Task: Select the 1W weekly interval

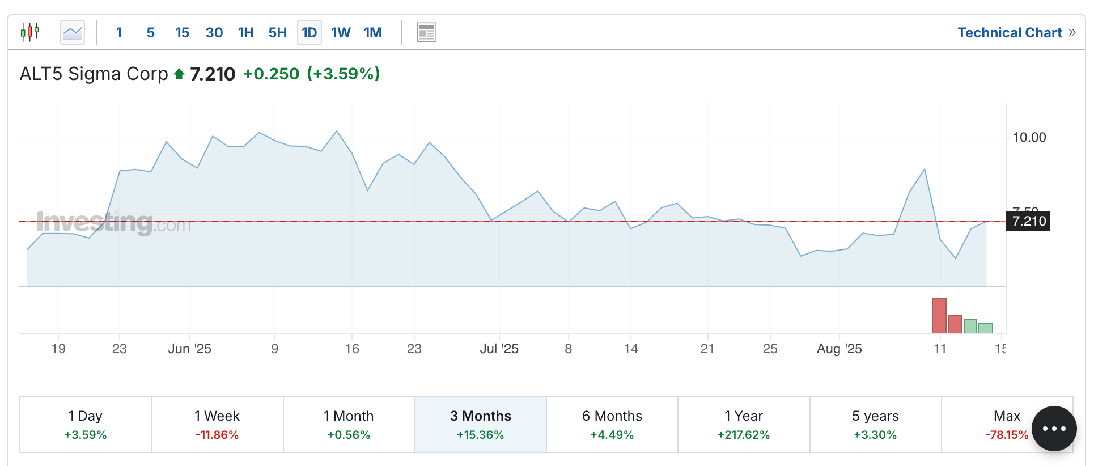Action: (x=341, y=32)
